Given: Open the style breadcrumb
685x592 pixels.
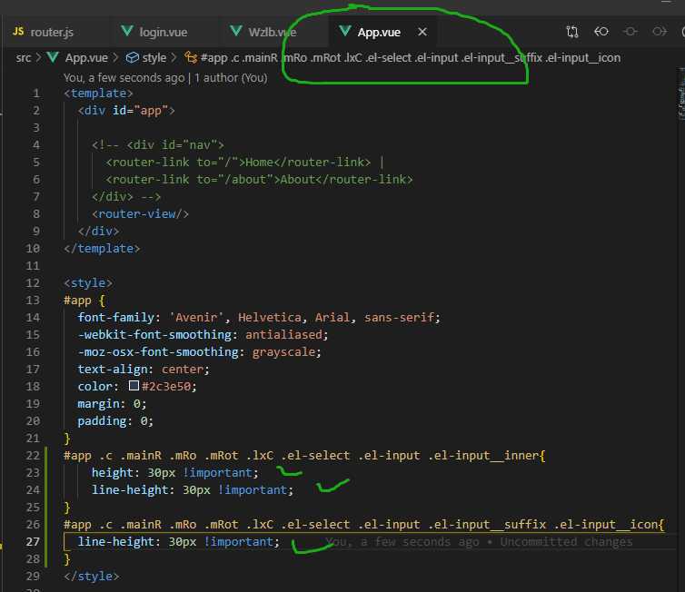Looking at the screenshot, I should point(154,57).
